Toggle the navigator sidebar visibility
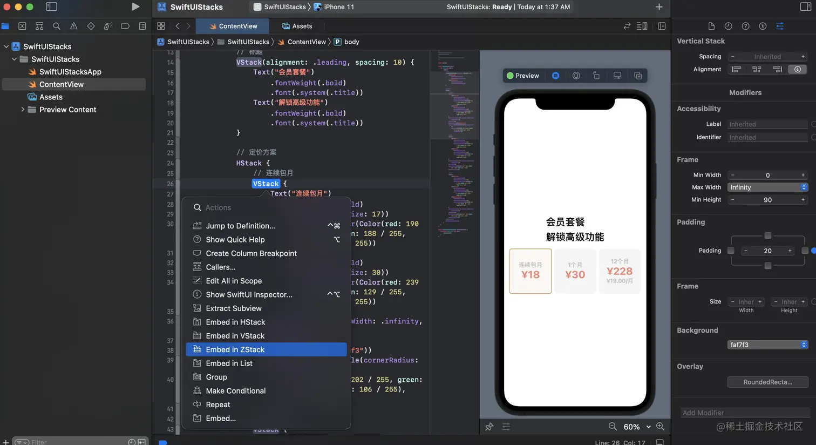 (51, 6)
